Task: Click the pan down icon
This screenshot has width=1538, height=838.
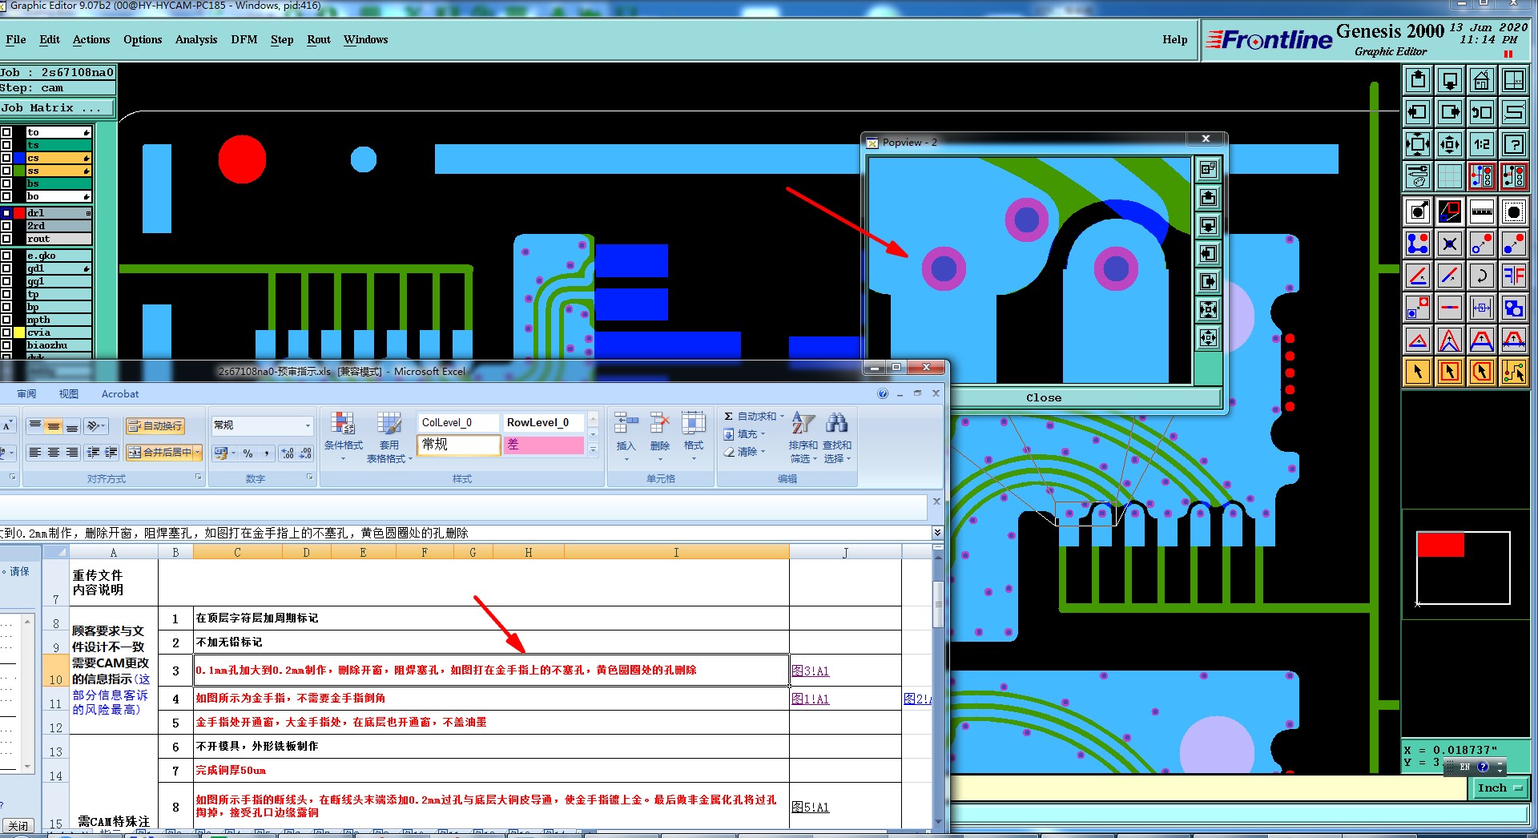Action: pos(1450,80)
